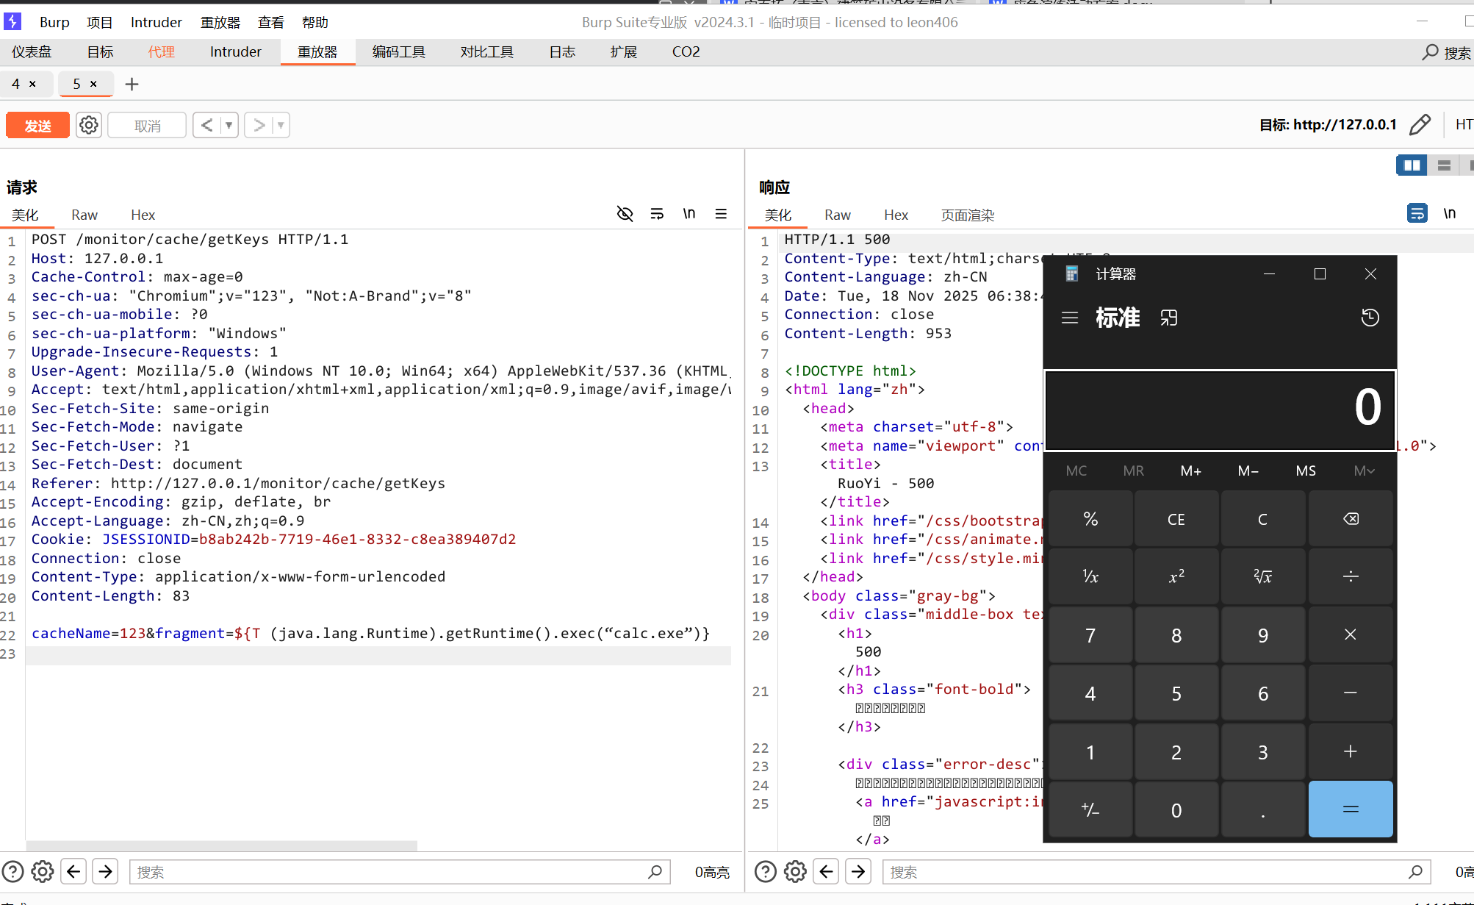Open calculator history clock icon
Screen dimensions: 1474x905
(x=1370, y=318)
